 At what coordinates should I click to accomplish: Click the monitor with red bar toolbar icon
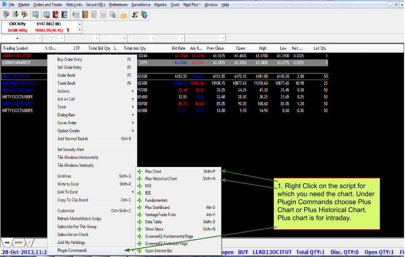(46, 15)
